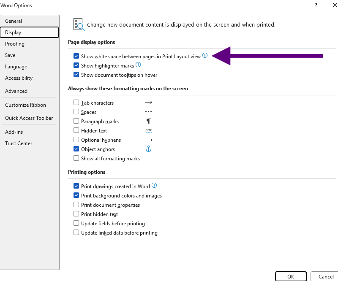The image size is (338, 281).
Task: Enable Print document properties
Action: pyautogui.click(x=76, y=204)
